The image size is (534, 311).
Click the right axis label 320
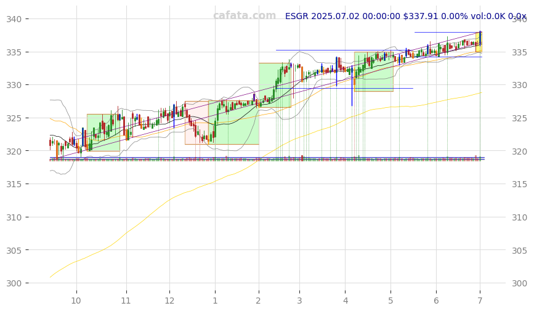coord(520,151)
